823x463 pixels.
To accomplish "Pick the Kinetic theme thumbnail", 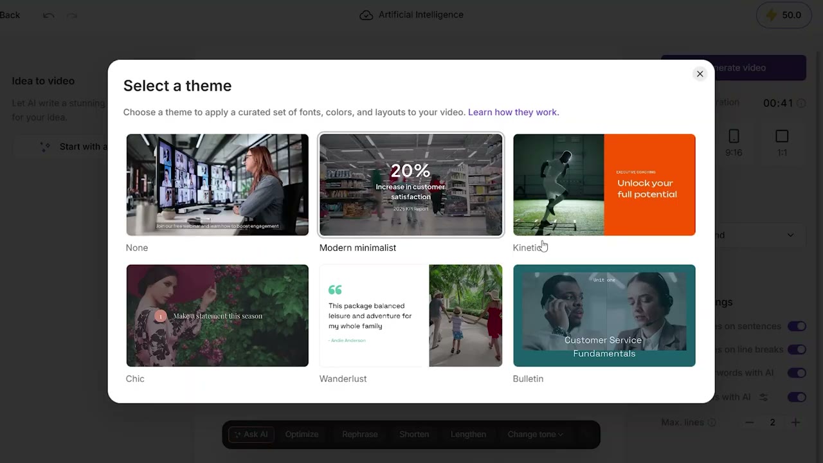I will click(604, 185).
